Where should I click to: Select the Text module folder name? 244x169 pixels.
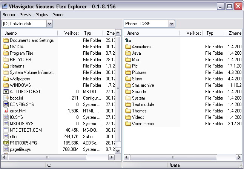[x=143, y=104]
